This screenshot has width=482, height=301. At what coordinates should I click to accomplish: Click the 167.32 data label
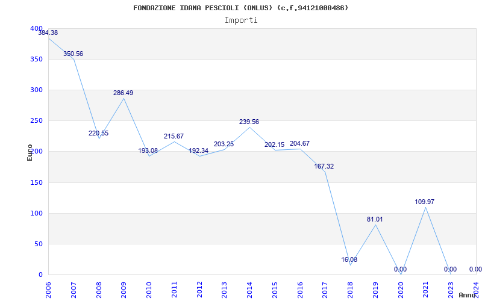click(x=324, y=166)
